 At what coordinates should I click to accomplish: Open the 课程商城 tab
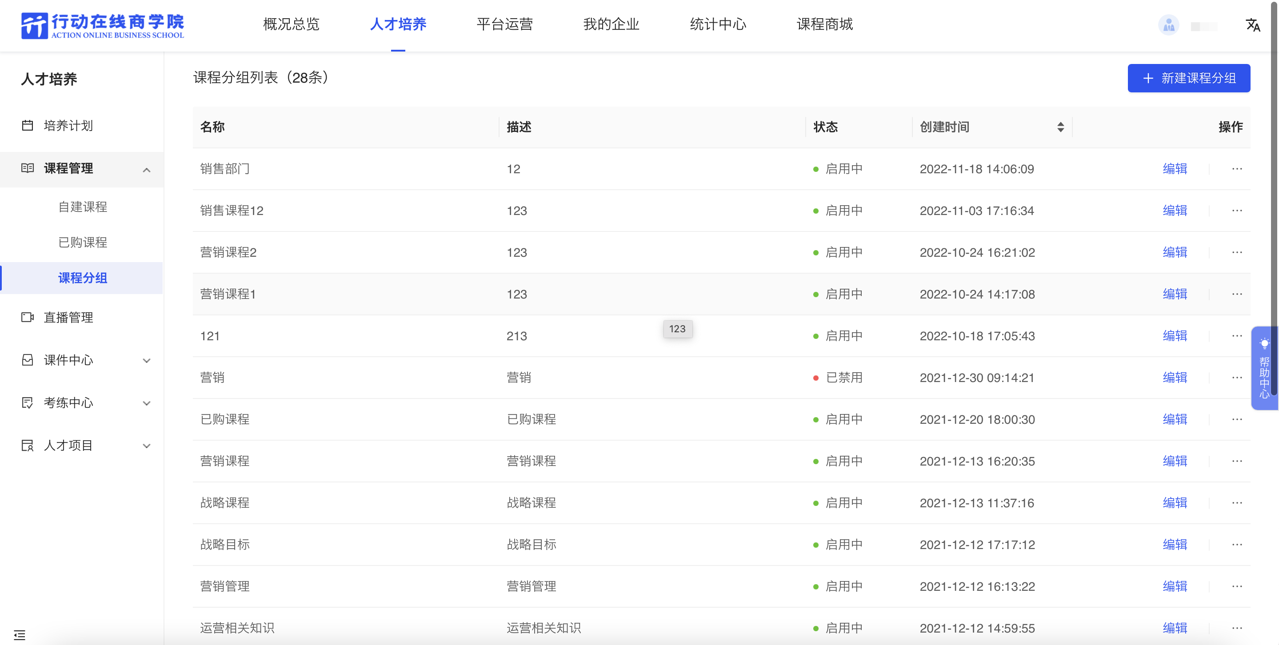[825, 24]
